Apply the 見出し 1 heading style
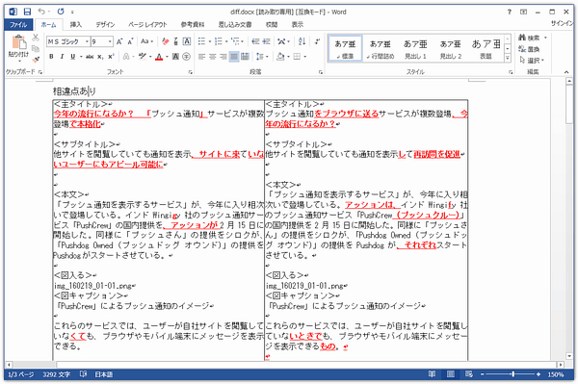The image size is (578, 384). 415,49
